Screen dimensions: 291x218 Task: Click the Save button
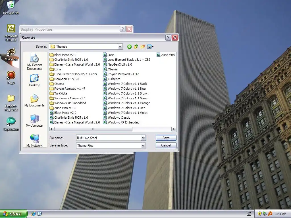point(166,138)
